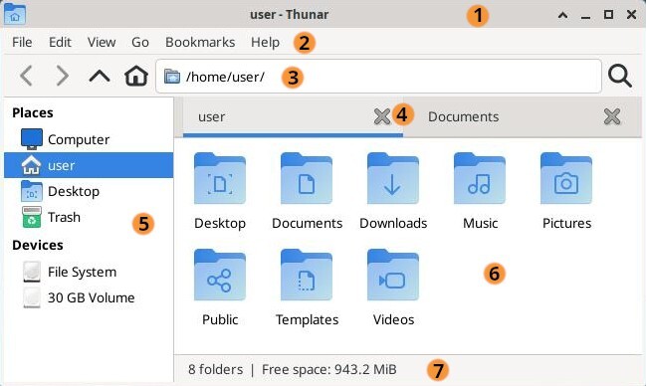
Task: Click the Places heading in the sidebar
Action: [33, 112]
